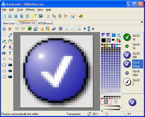This screenshot has width=145, height=117.
Task: Select the 32x32 256 color image format
Action: click(133, 55)
